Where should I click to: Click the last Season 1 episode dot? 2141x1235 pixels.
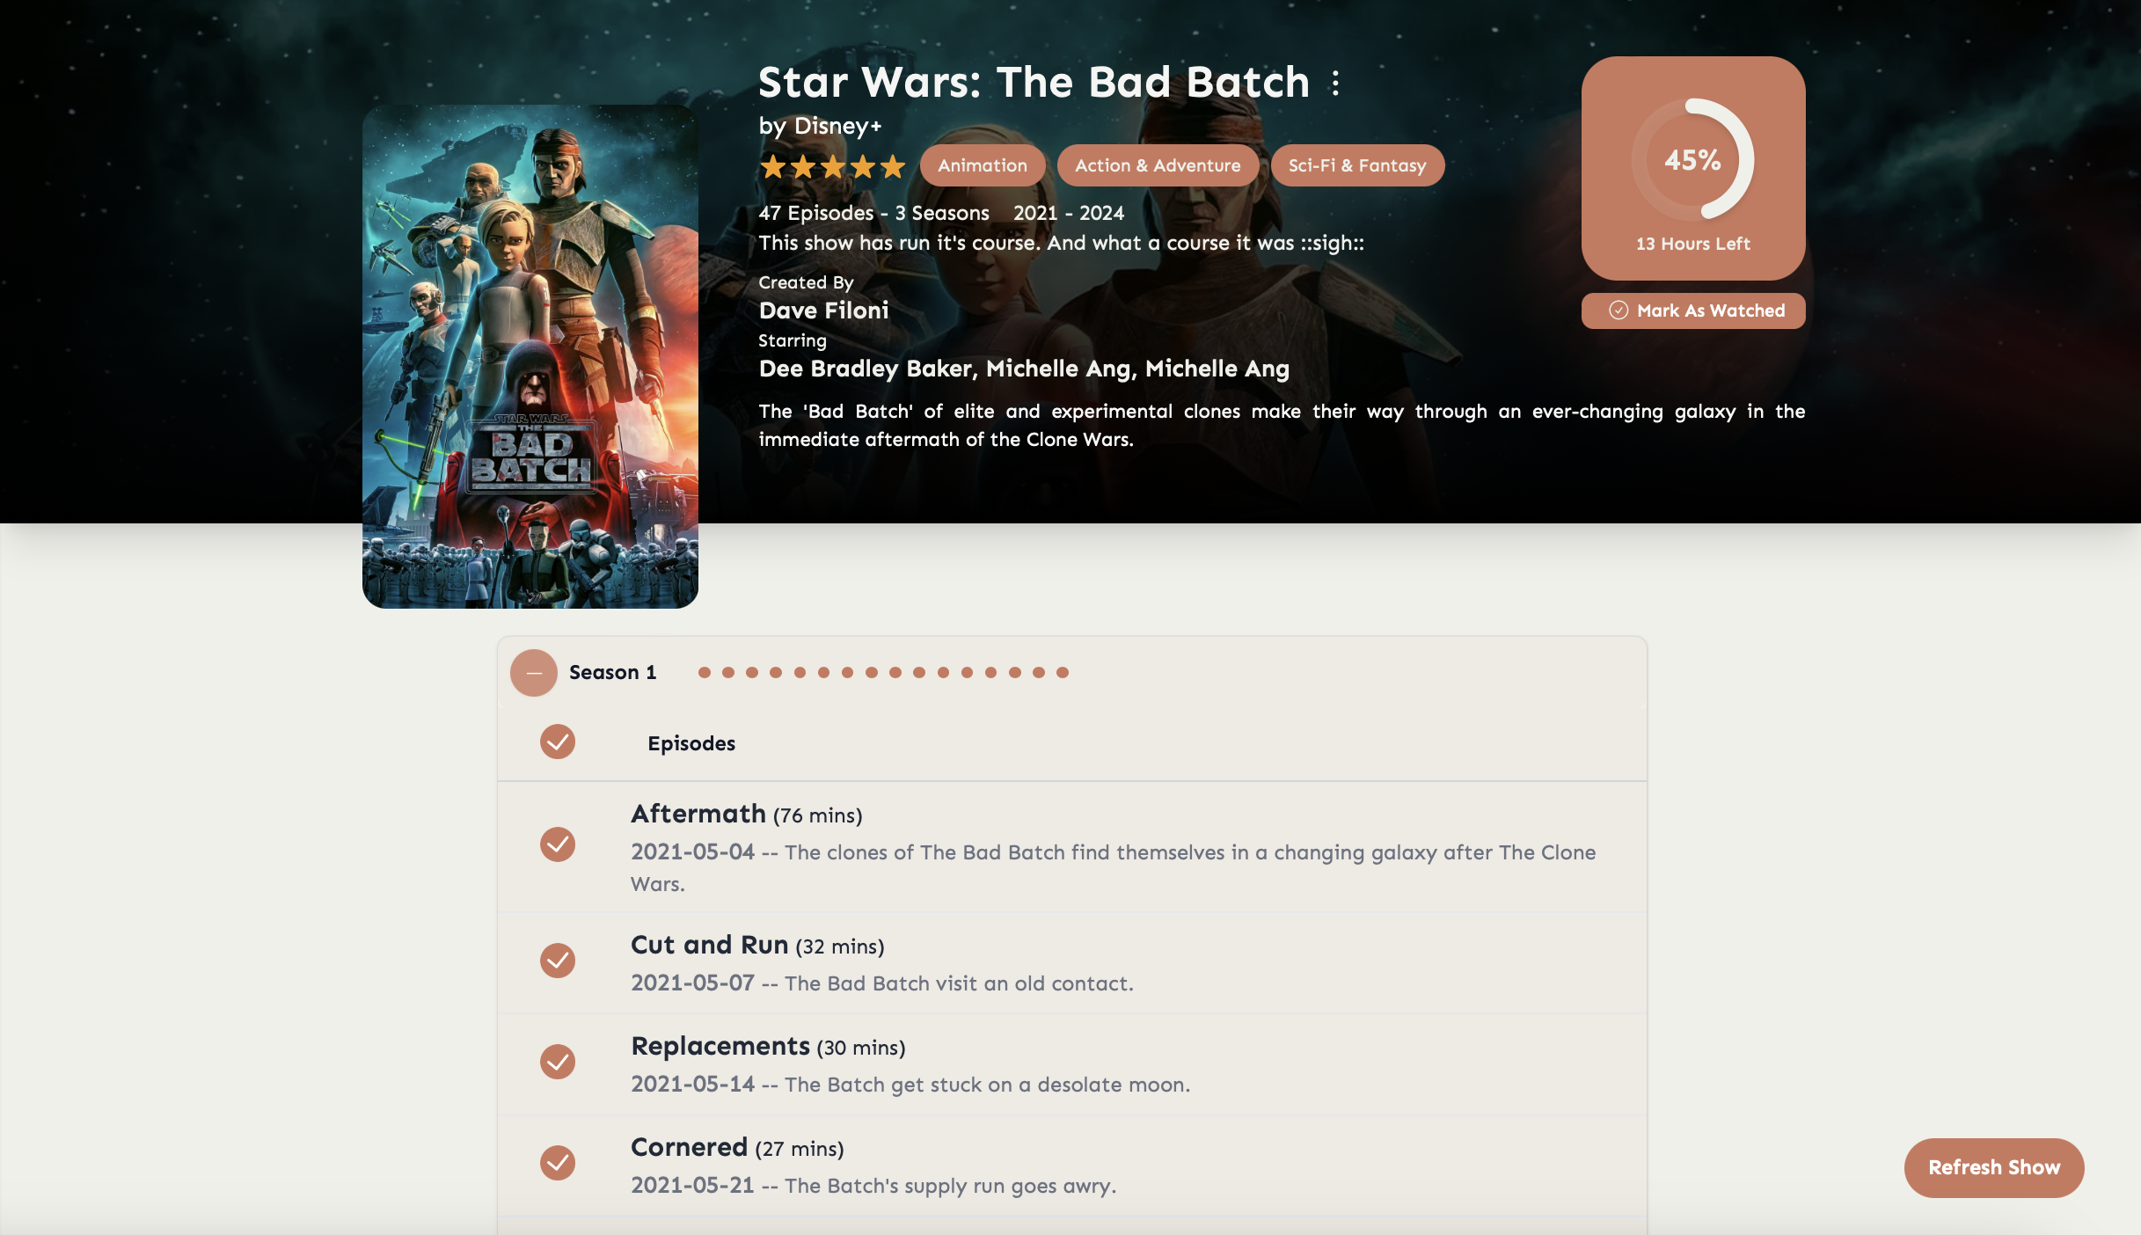click(x=1063, y=673)
